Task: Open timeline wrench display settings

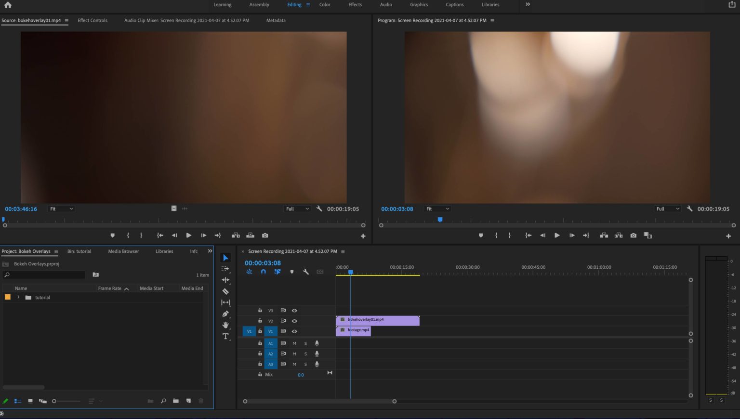Action: point(305,272)
